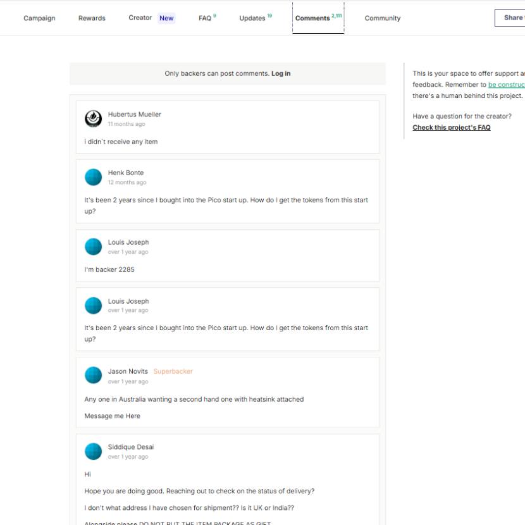
Task: Open the be constructive guideline link
Action: (506, 85)
